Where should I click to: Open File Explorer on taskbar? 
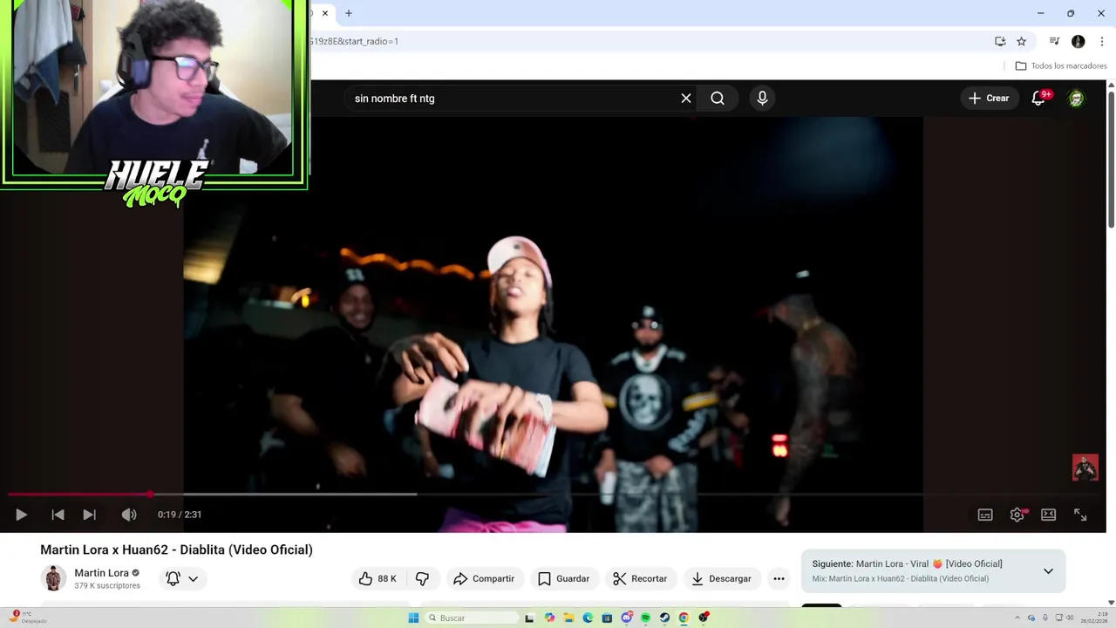point(568,618)
